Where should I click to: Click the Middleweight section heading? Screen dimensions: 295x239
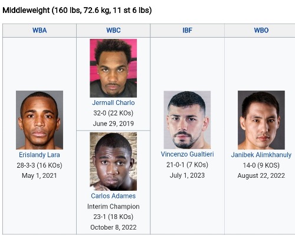pyautogui.click(x=77, y=10)
